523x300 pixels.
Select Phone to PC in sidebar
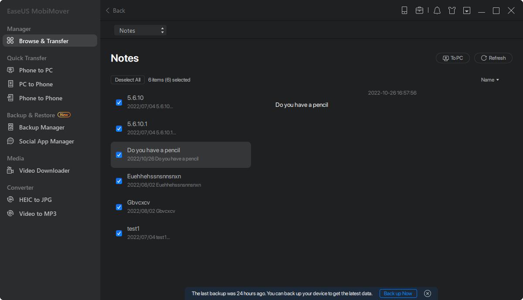[36, 70]
